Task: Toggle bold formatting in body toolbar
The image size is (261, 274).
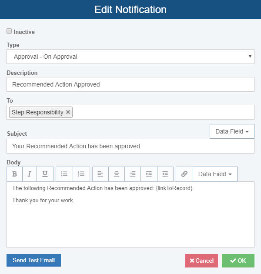Action: pos(14,174)
